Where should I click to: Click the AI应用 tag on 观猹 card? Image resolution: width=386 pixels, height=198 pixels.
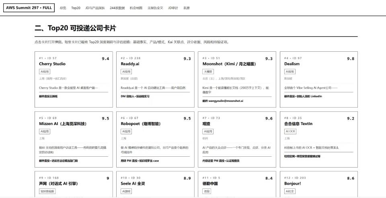208,131
